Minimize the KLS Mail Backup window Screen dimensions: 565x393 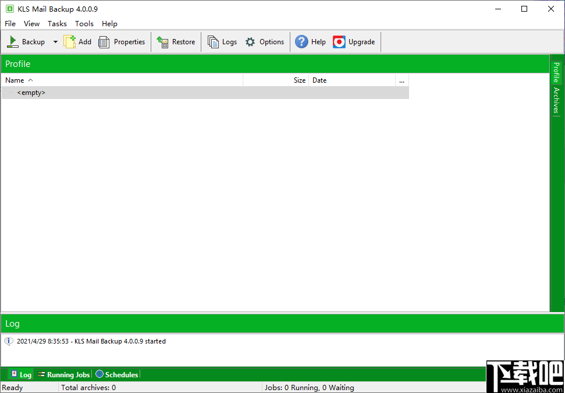(498, 9)
